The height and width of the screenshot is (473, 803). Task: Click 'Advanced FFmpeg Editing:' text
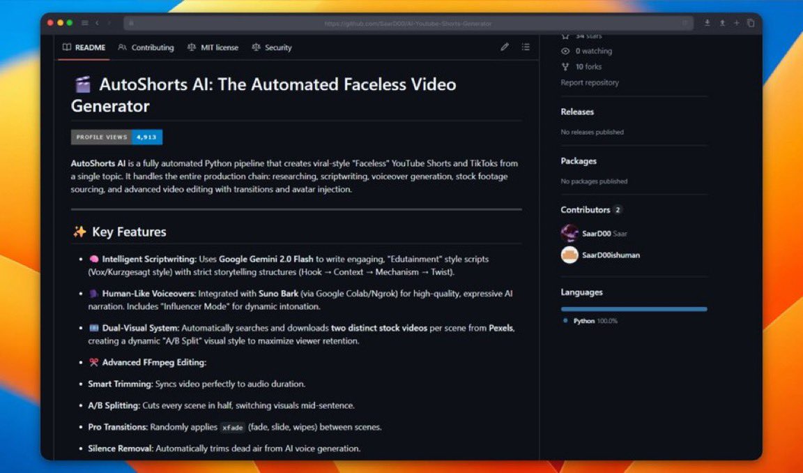click(x=154, y=362)
